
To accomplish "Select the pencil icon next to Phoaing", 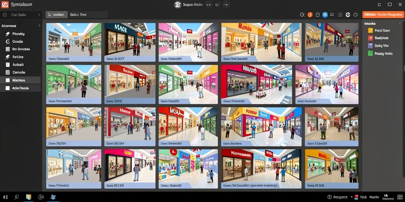I will pos(7,34).
